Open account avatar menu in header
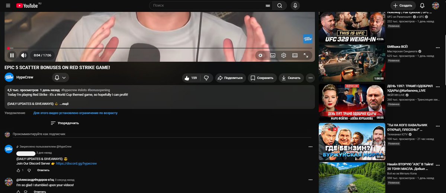446x193 pixels. (436, 6)
